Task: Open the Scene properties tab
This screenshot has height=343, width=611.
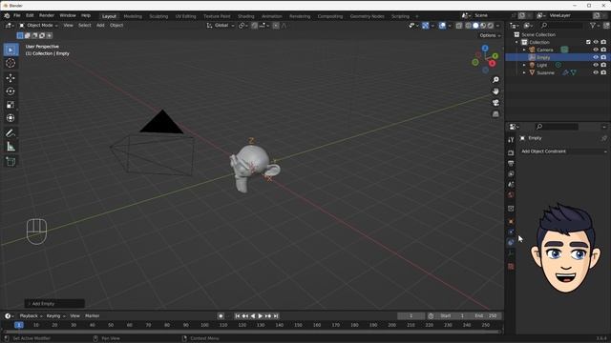Action: [511, 184]
